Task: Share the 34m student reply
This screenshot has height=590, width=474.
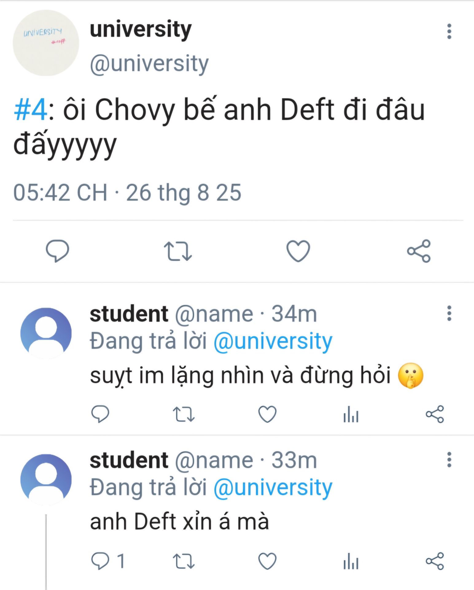Action: click(435, 414)
